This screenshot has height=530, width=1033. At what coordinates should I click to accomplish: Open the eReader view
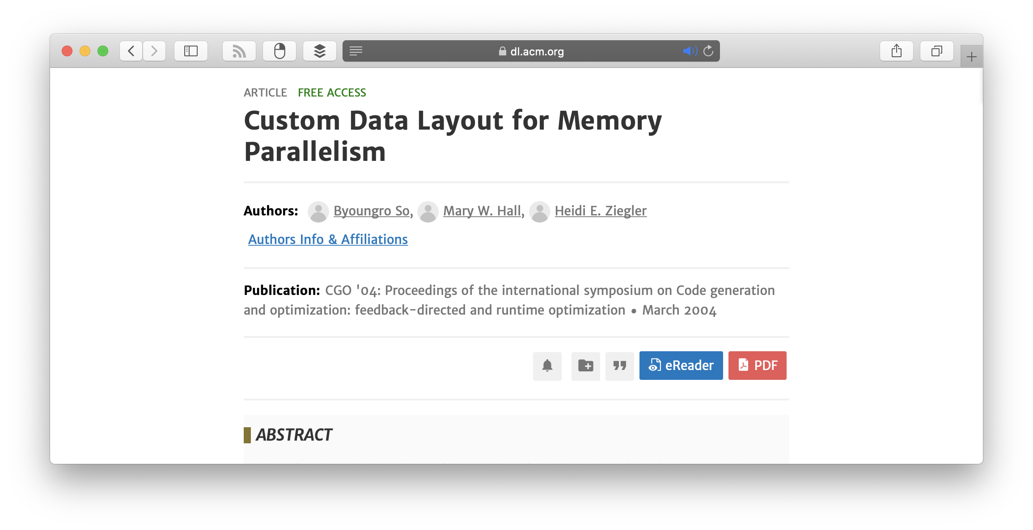(x=681, y=366)
